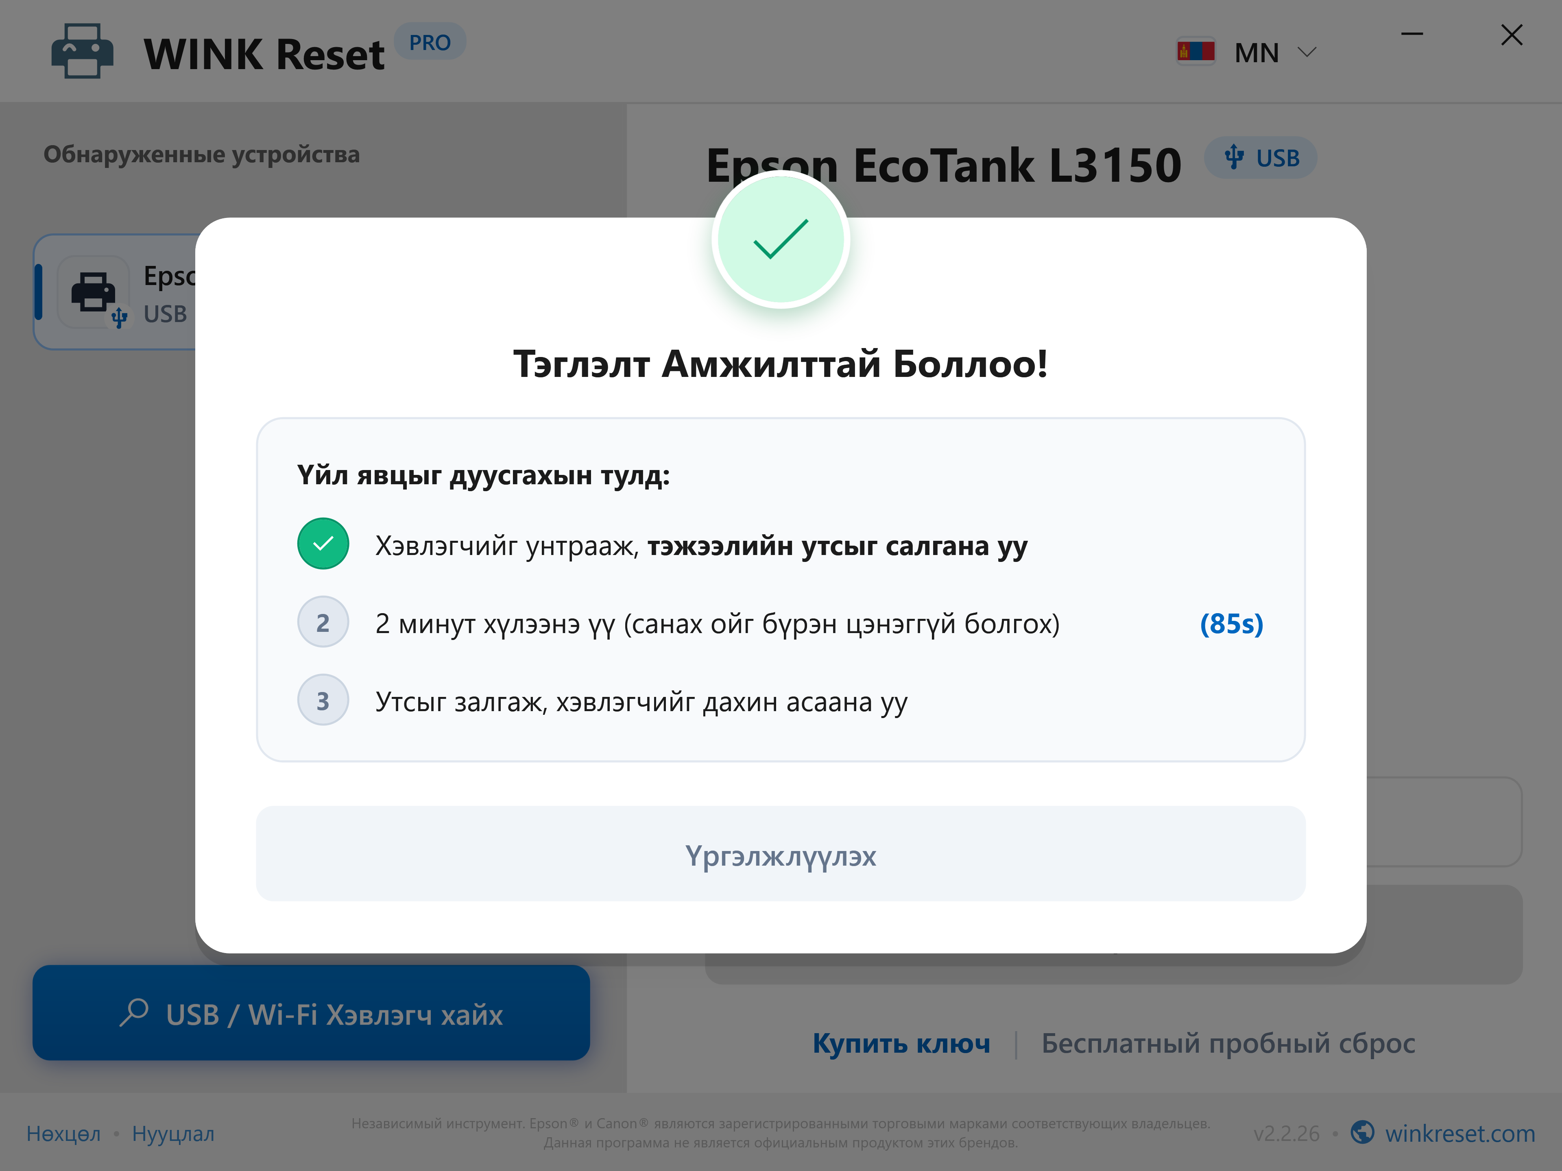Click the PRO badge
The image size is (1562, 1171).
pos(429,41)
